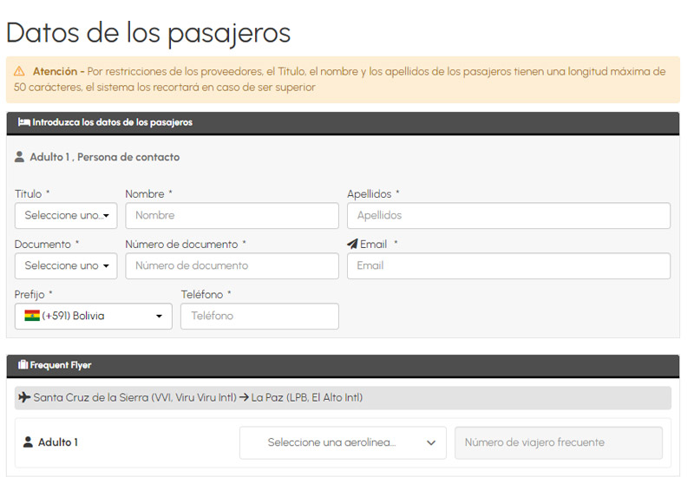Screen dimensions: 694x477
Task: Click the Frequent Flyer section header
Action: point(343,365)
